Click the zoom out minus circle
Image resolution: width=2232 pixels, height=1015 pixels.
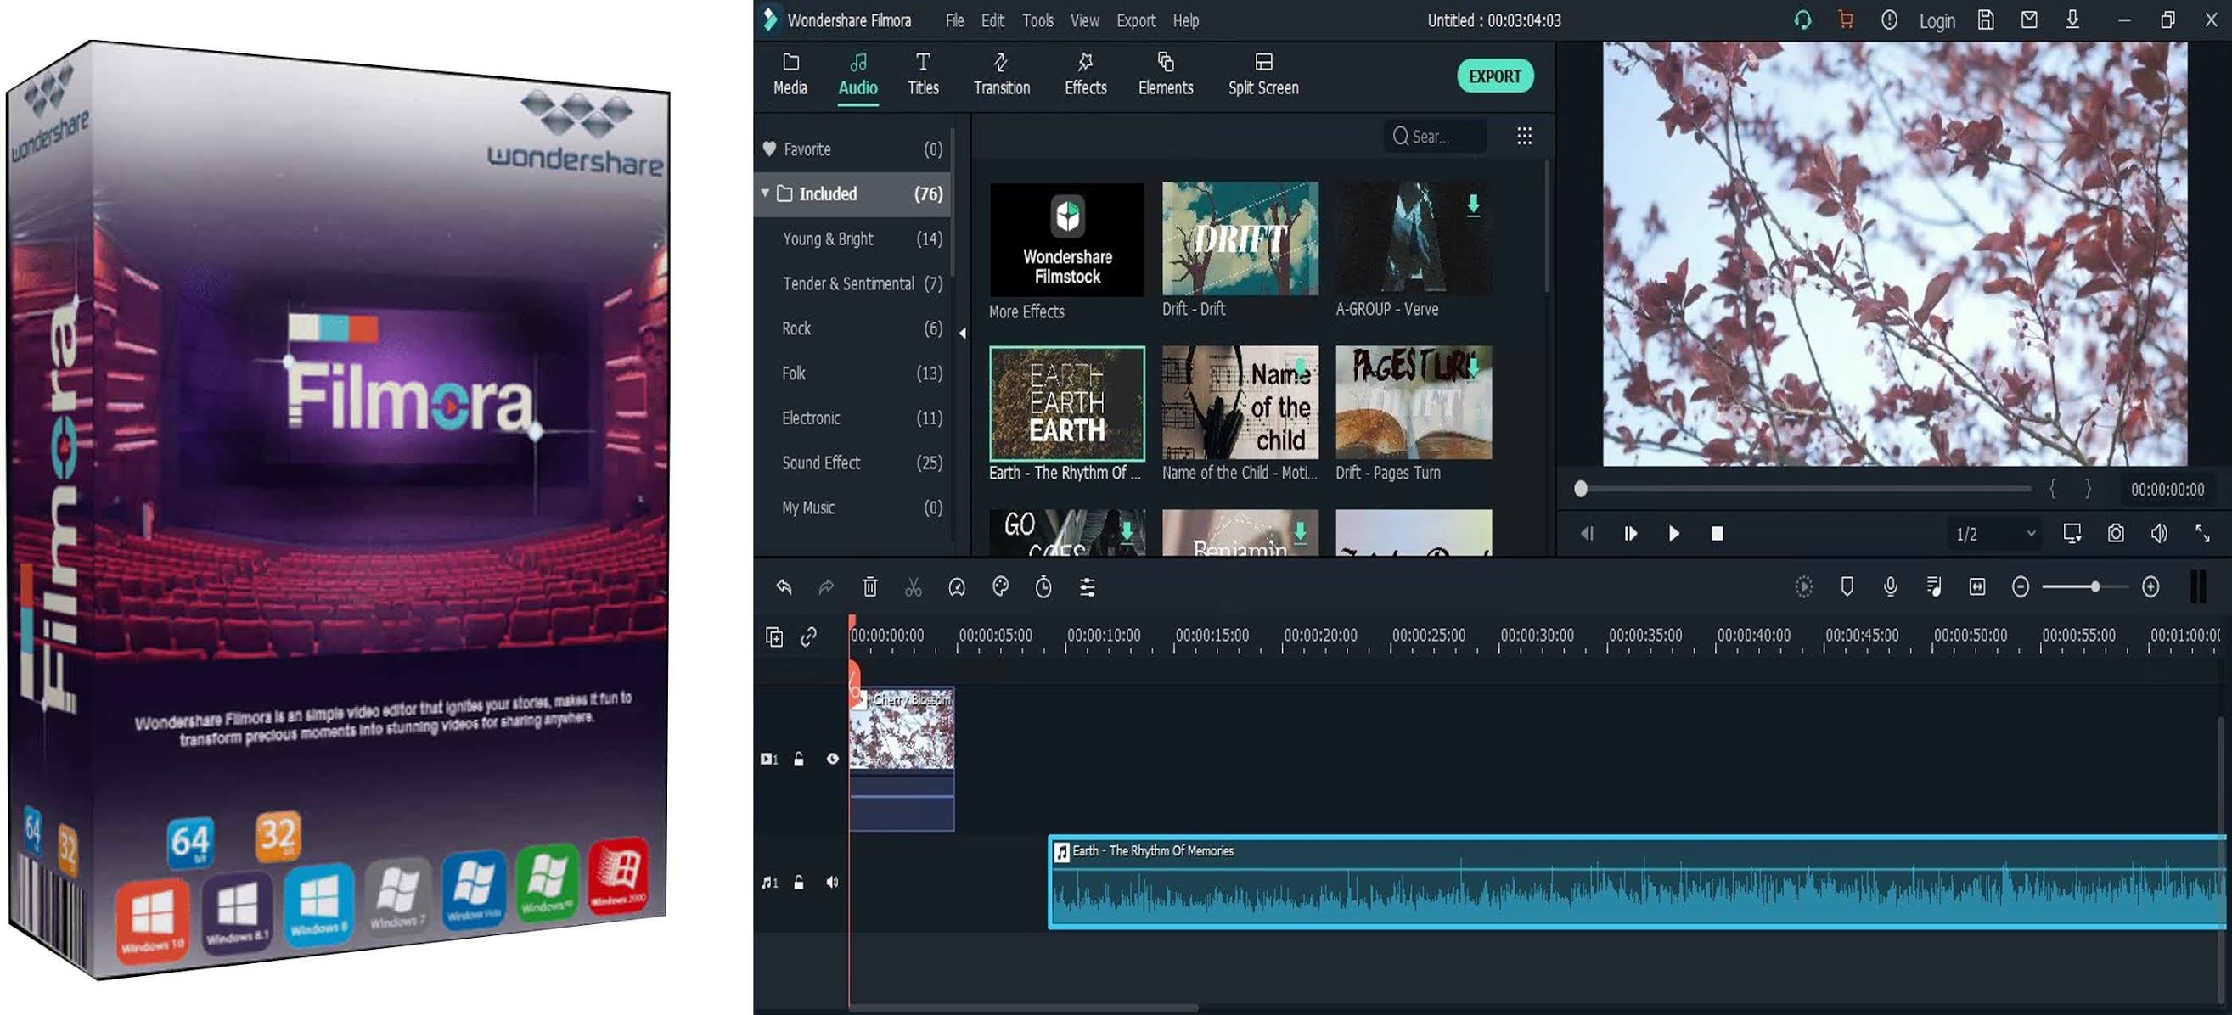tap(2021, 587)
